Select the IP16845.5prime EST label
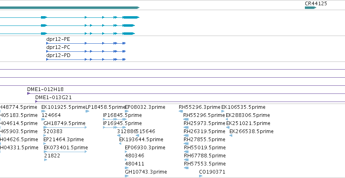 (x=122, y=115)
